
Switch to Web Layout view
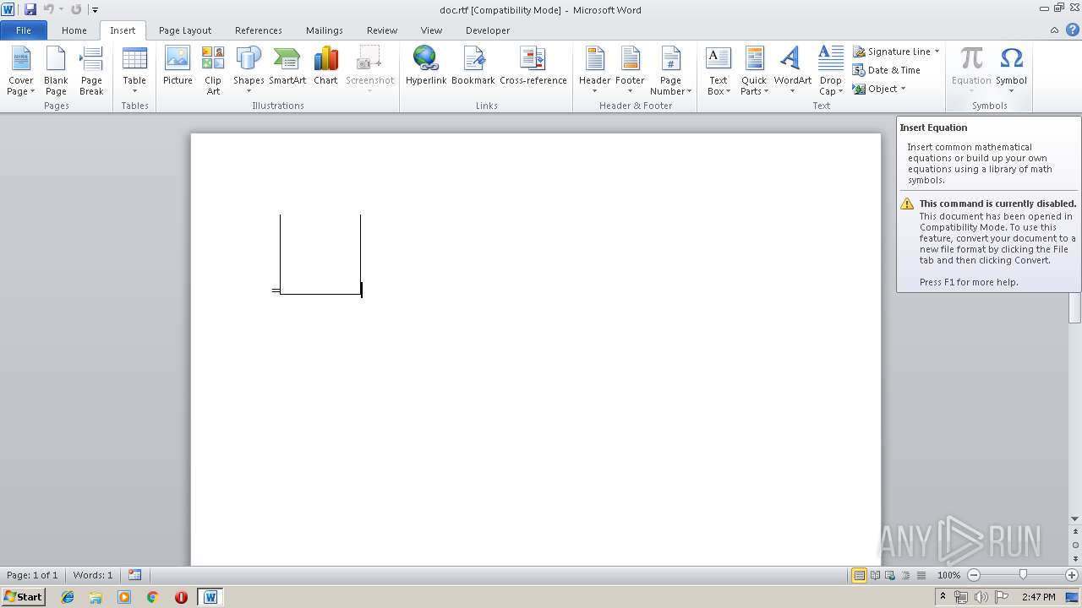[x=890, y=575]
